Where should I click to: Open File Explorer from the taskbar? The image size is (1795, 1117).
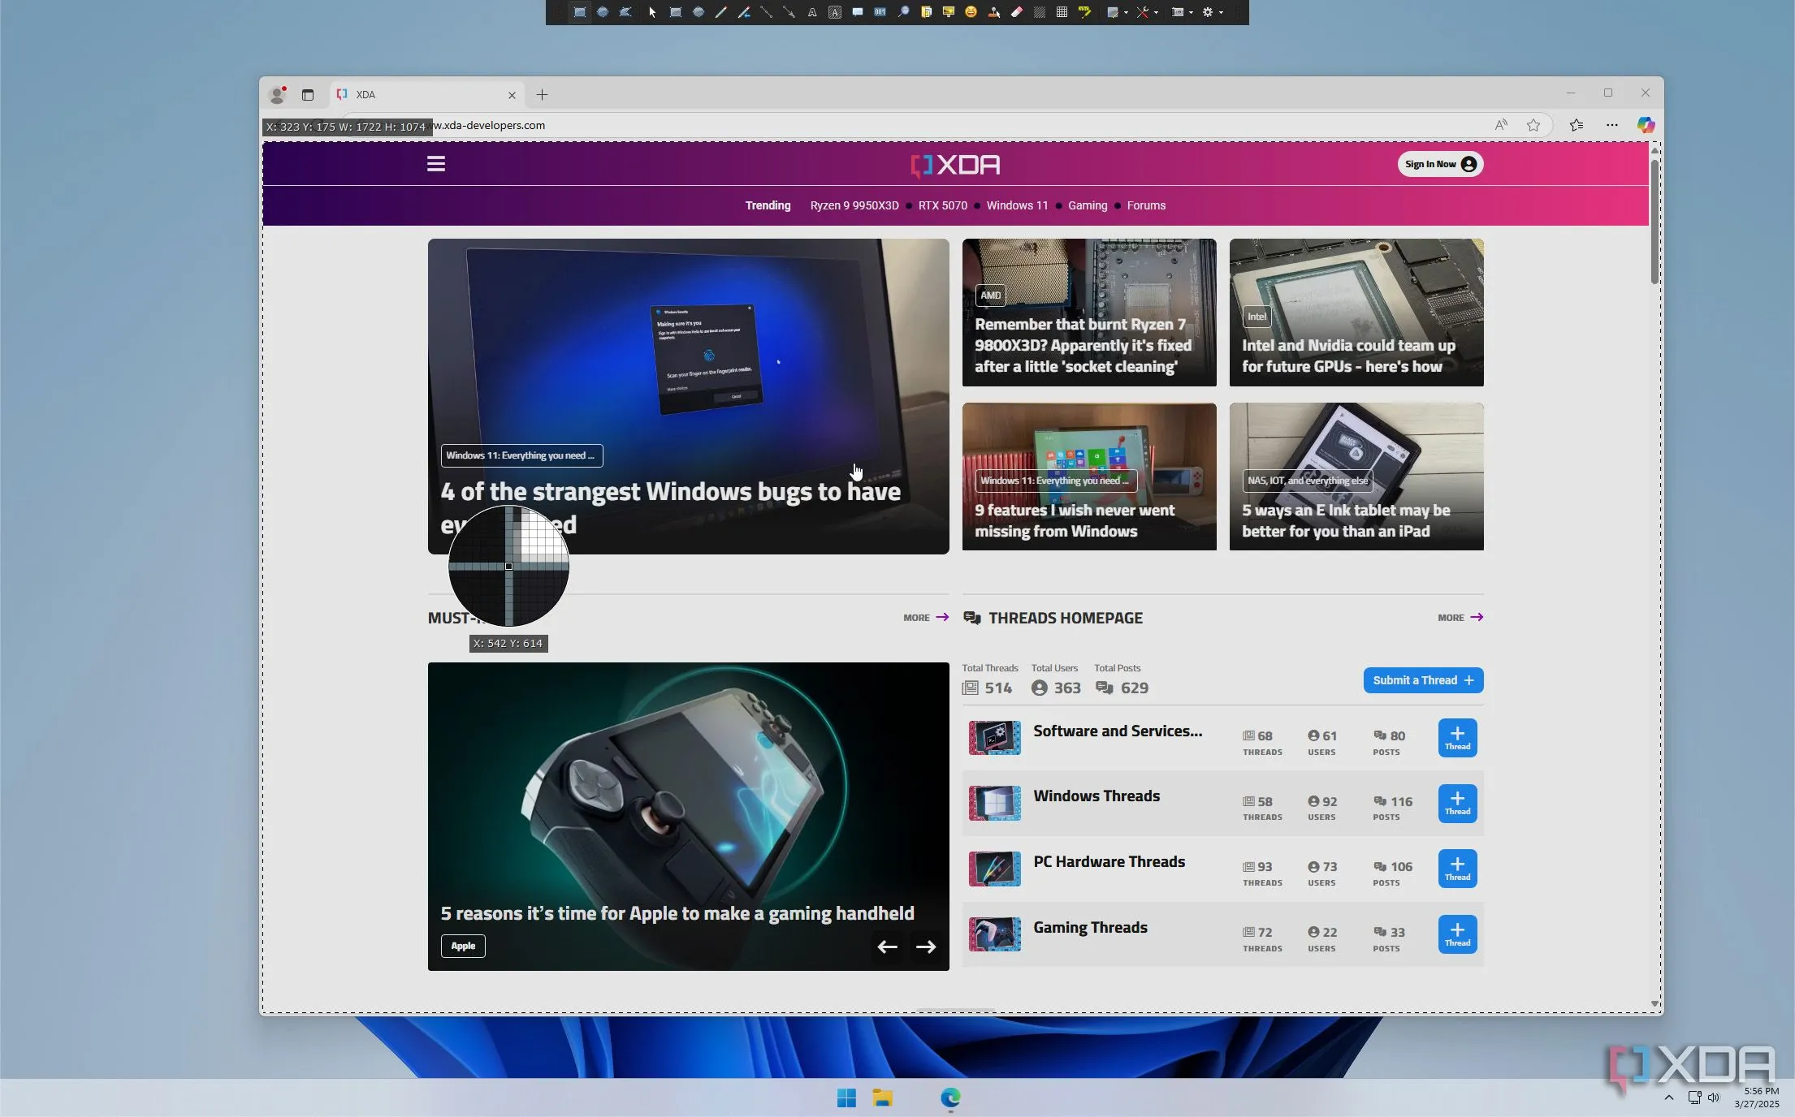click(x=882, y=1098)
